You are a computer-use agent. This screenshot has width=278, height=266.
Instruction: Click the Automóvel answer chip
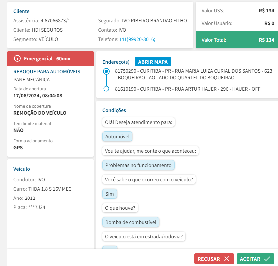(x=117, y=137)
